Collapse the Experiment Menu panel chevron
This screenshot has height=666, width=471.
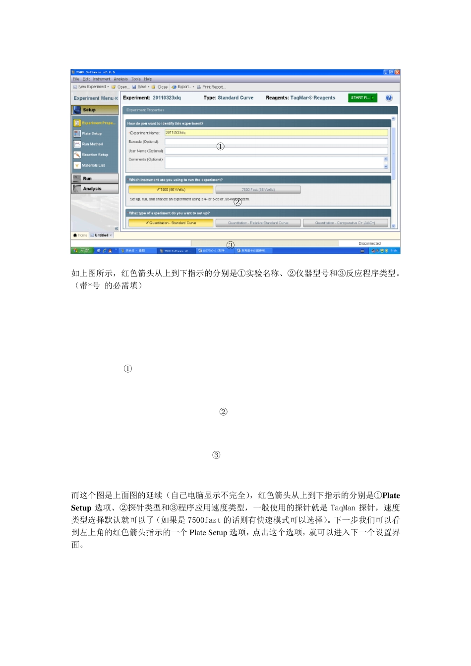pyautogui.click(x=117, y=98)
